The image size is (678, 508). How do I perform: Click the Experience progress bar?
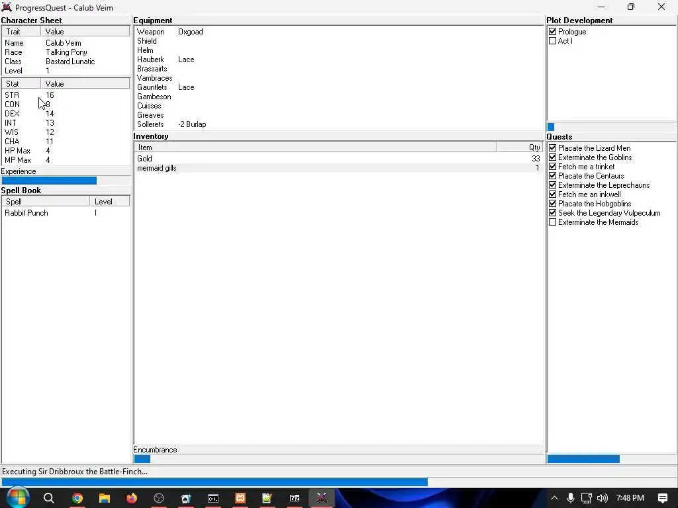tap(66, 181)
